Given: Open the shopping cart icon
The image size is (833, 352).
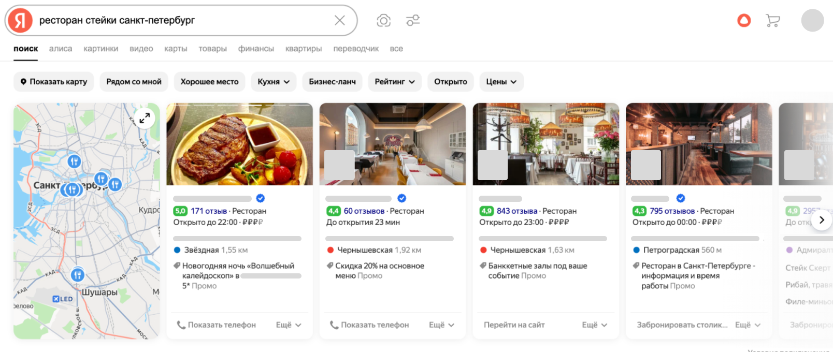Looking at the screenshot, I should [773, 20].
